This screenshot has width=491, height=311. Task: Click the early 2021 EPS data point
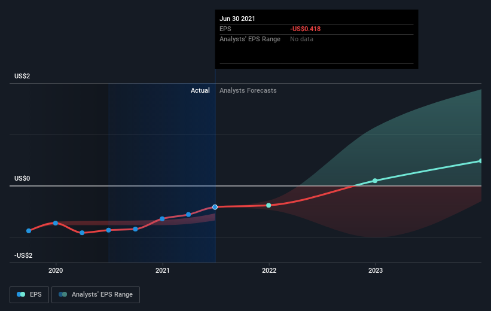[162, 219]
